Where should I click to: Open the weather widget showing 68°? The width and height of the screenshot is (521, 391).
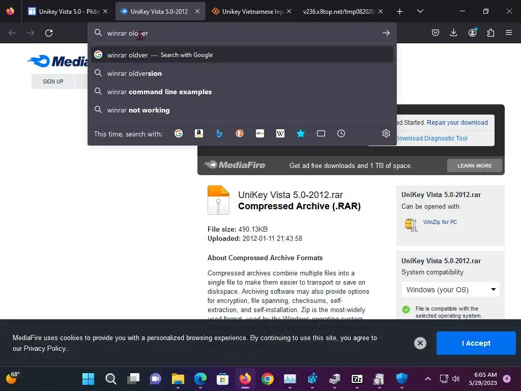[13, 378]
